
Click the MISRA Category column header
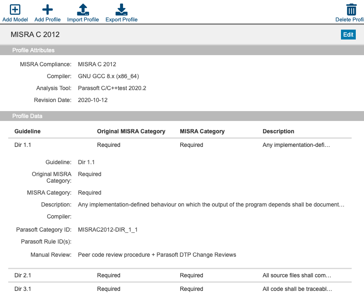202,132
